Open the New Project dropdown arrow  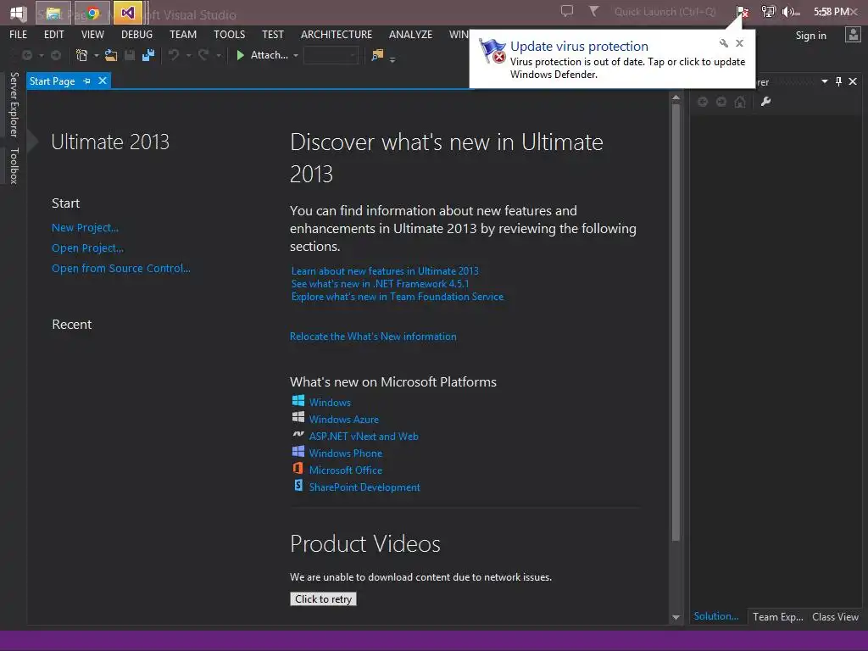[97, 55]
